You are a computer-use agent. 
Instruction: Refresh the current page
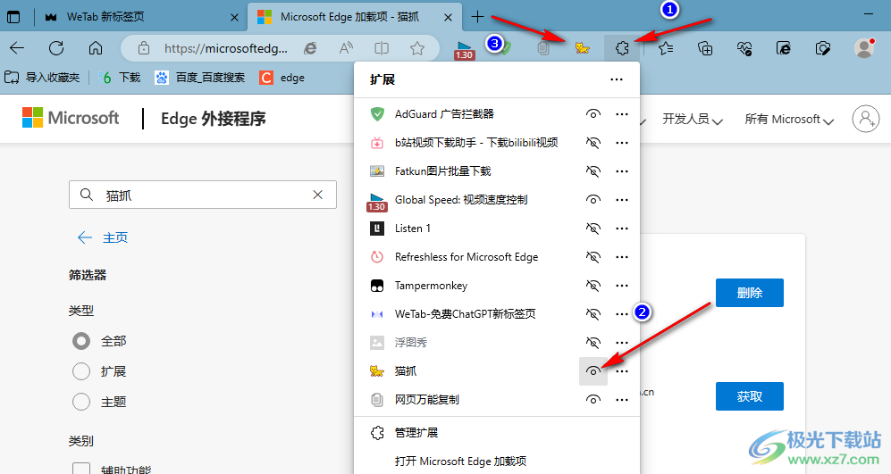(x=56, y=48)
